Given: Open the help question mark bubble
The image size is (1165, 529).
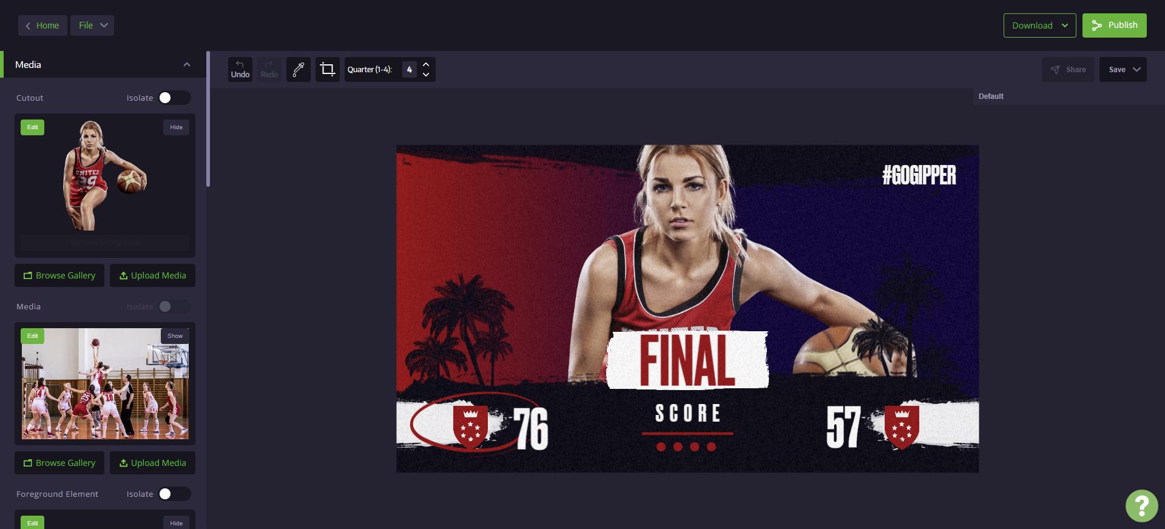Looking at the screenshot, I should click(x=1141, y=505).
